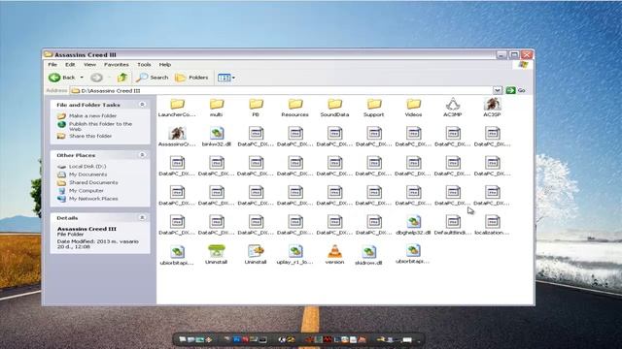Click Make a new folder
The image size is (622, 349).
86,116
